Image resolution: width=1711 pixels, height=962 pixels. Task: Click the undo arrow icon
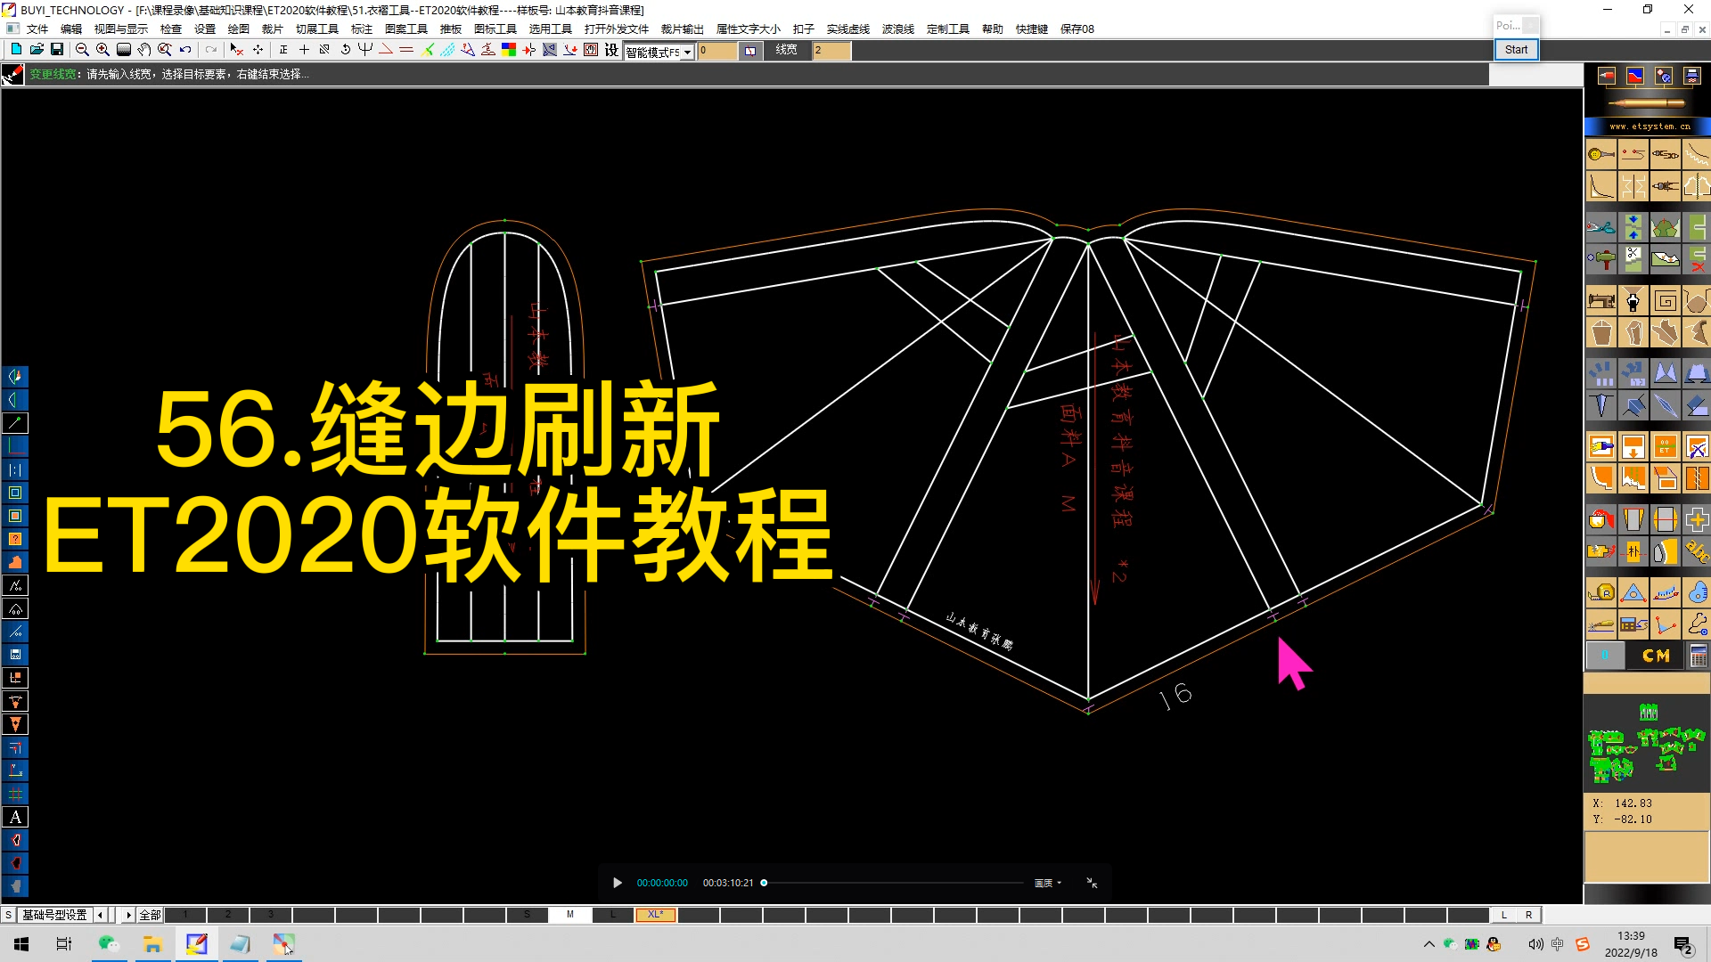point(185,50)
